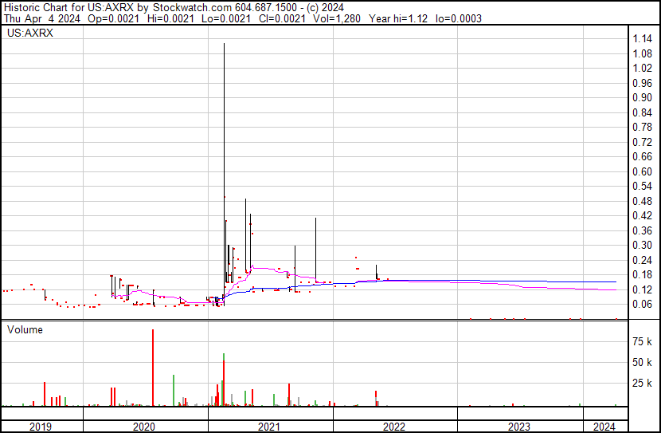Click the tallest red volume bar in 2020
The image size is (661, 433).
[x=153, y=368]
